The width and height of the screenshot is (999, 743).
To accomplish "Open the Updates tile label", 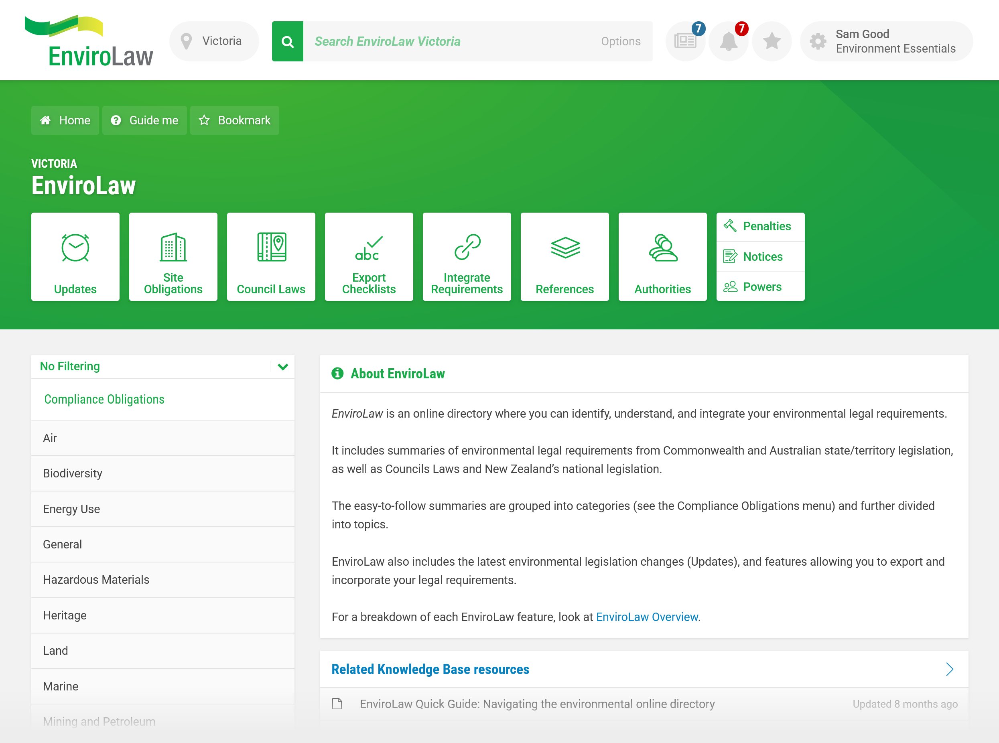I will [75, 289].
